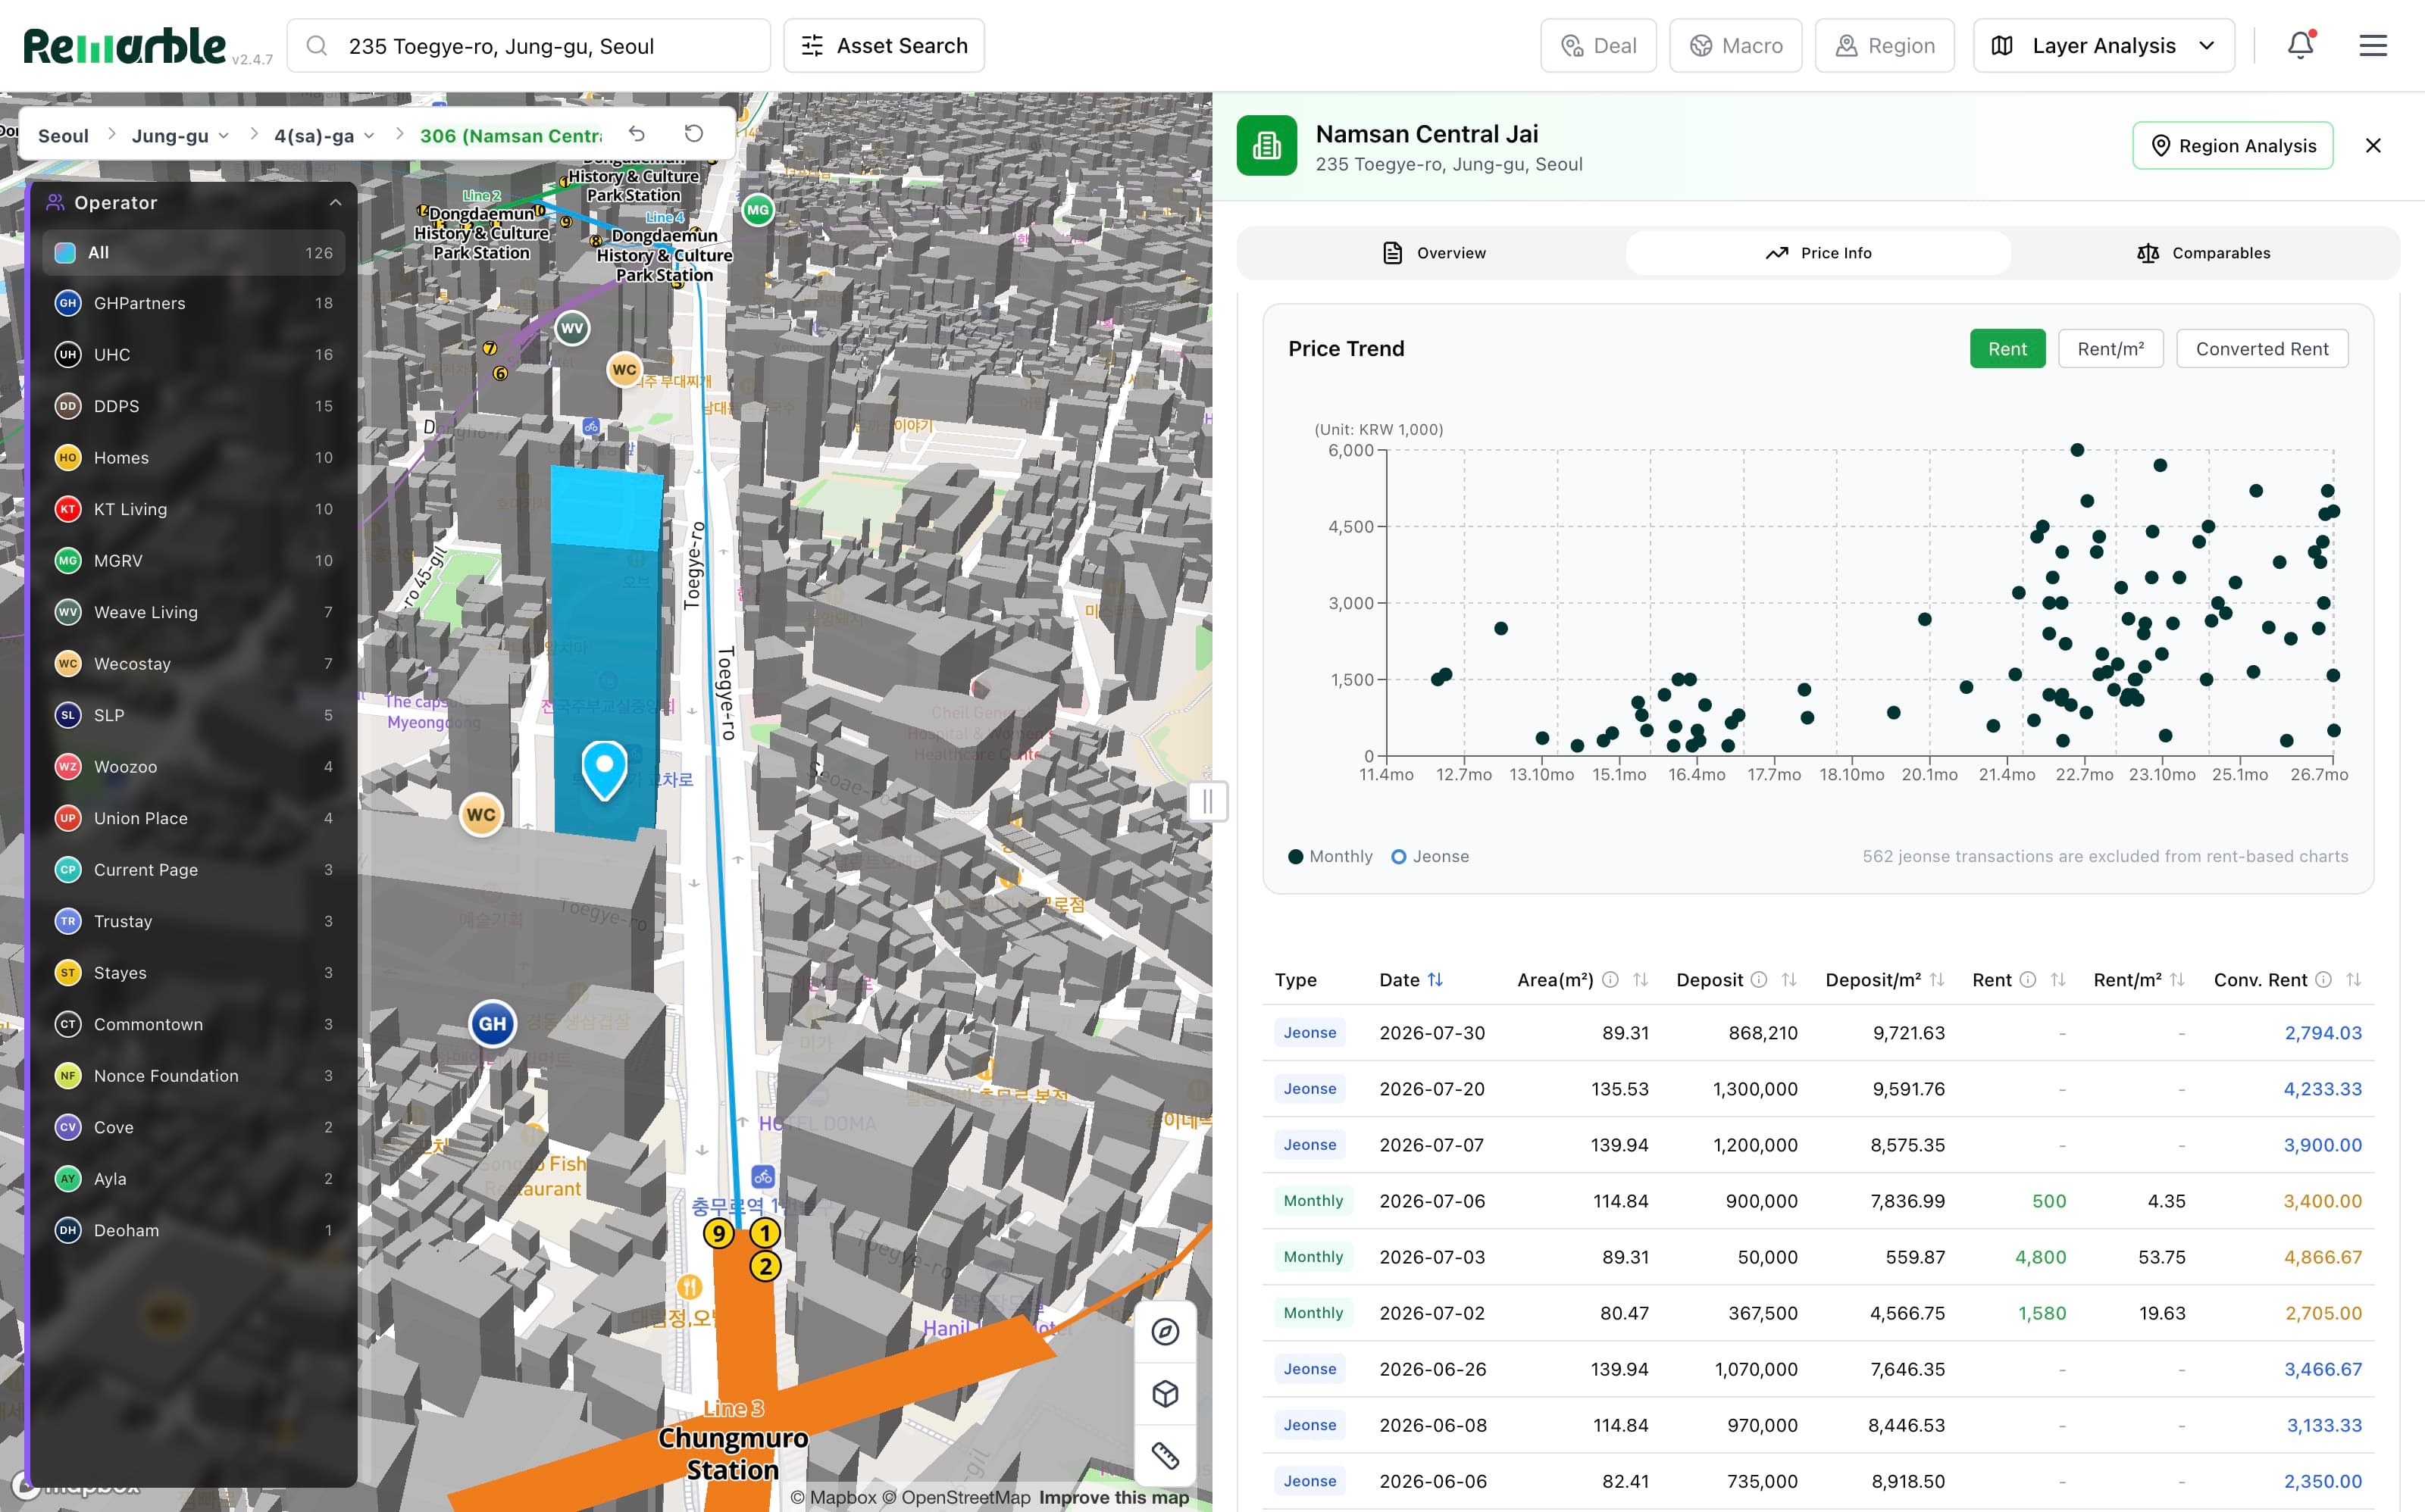Click the Deposit info icon

pyautogui.click(x=1760, y=980)
